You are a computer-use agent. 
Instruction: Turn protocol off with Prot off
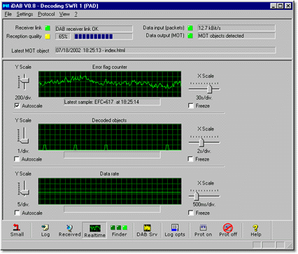point(228,230)
